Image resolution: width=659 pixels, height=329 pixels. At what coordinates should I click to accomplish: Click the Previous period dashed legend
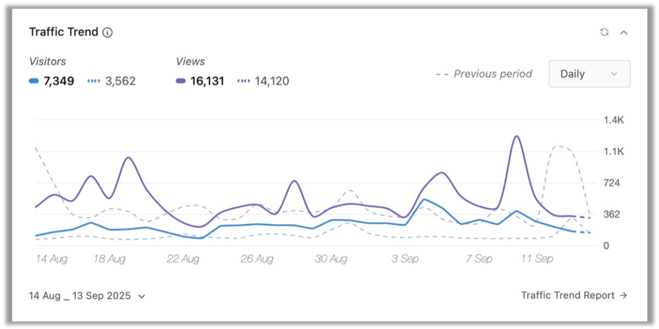pyautogui.click(x=484, y=74)
